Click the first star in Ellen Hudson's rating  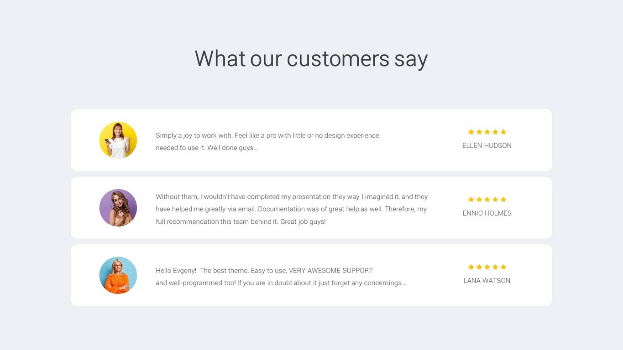[471, 132]
